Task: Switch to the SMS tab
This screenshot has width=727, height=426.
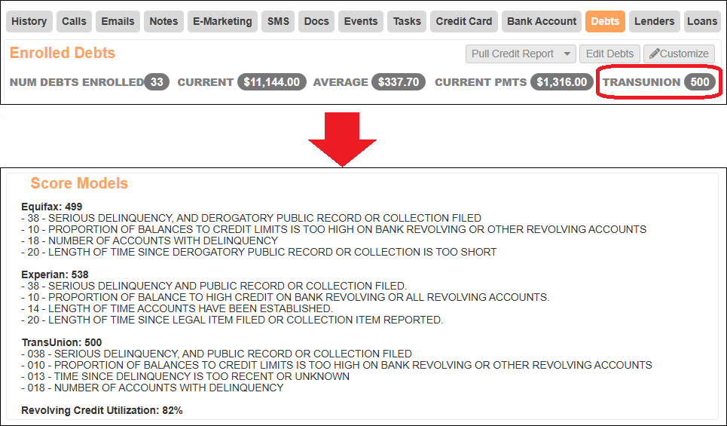Action: click(x=278, y=21)
